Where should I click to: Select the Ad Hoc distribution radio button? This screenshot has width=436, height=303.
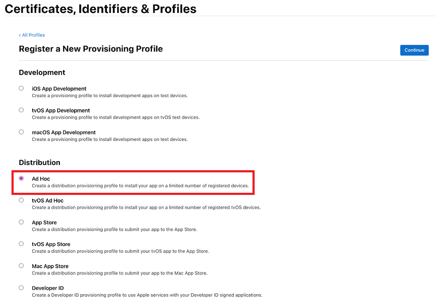21,178
